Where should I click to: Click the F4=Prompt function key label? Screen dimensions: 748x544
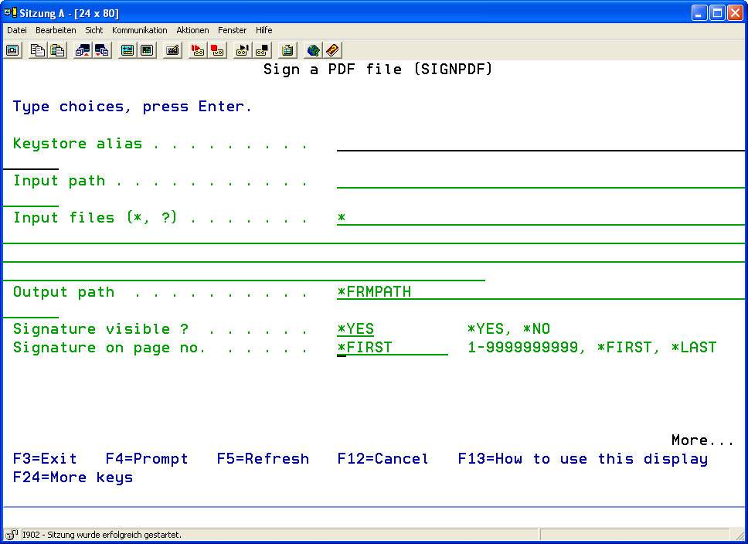[x=147, y=459]
